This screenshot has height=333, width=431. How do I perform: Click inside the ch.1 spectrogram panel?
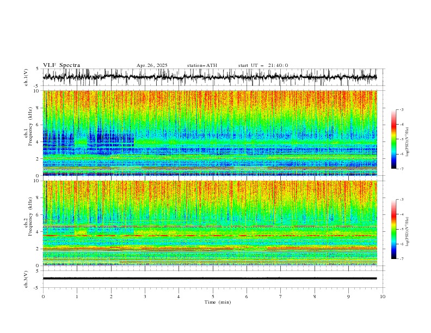(x=210, y=133)
